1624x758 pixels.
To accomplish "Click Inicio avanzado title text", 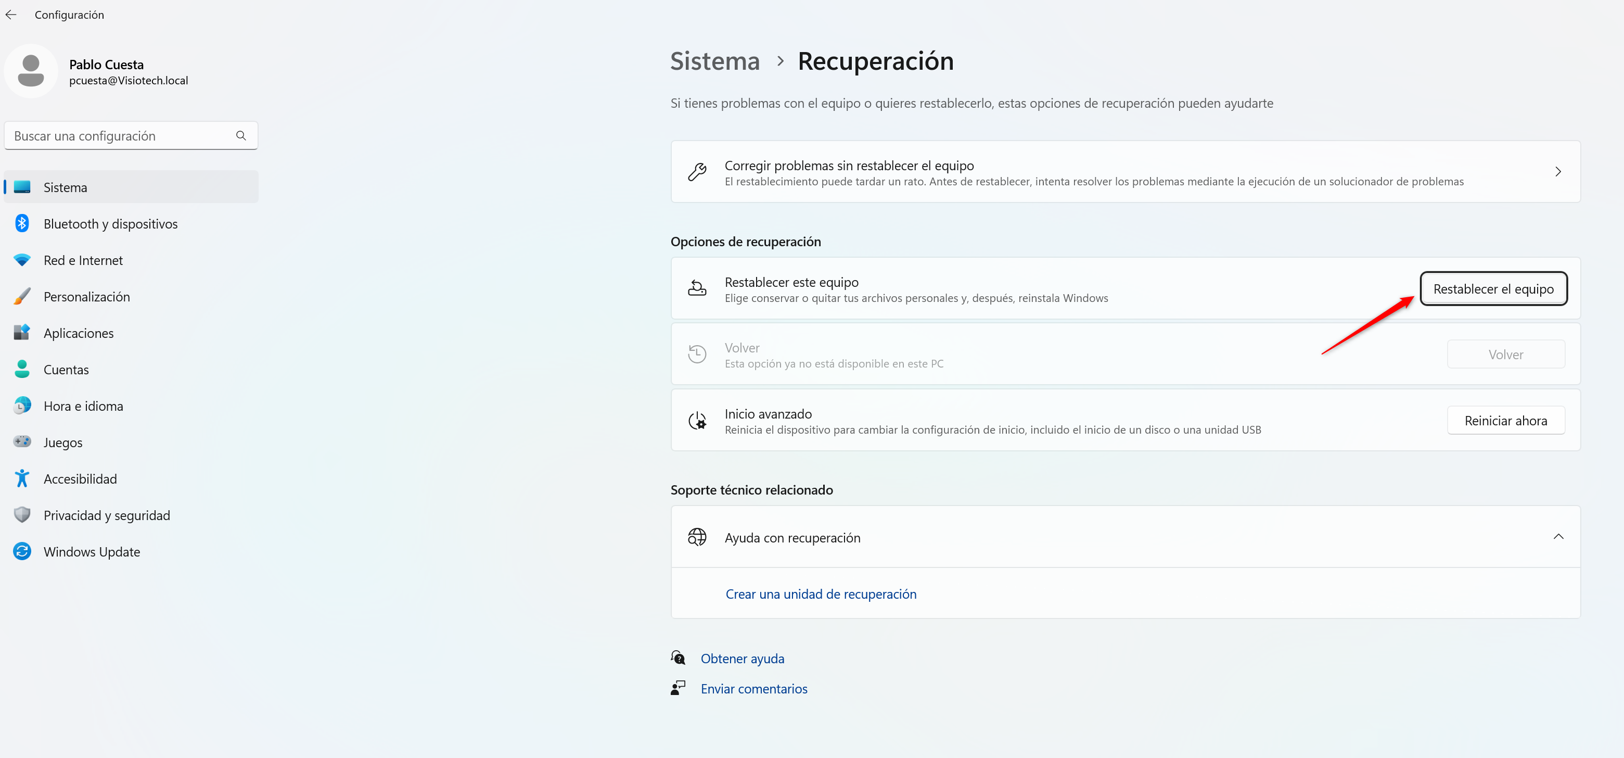I will click(768, 414).
